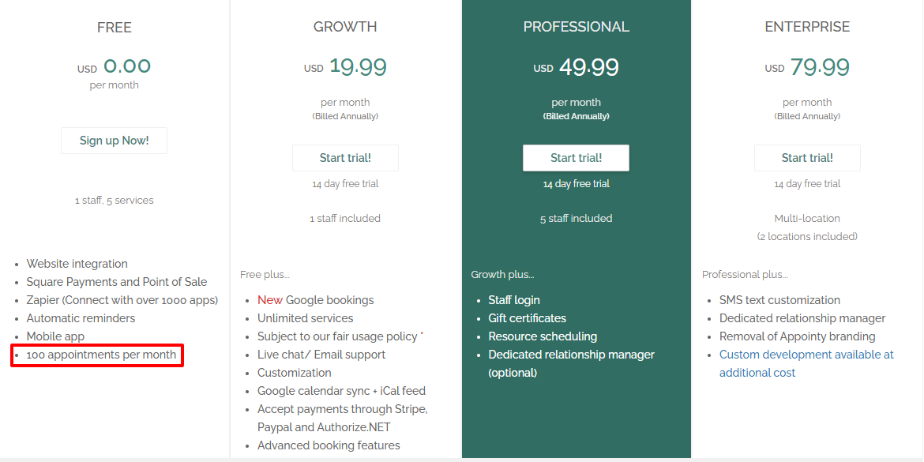
Task: Start trial for the Growth plan
Action: pos(345,157)
